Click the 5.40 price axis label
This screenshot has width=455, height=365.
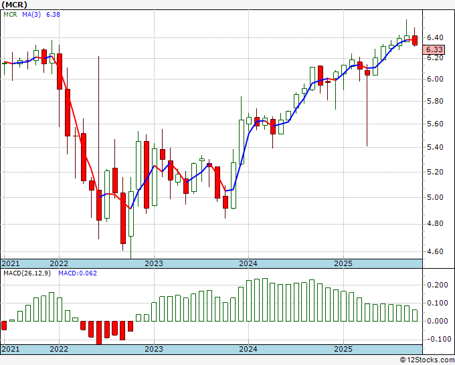pos(435,147)
